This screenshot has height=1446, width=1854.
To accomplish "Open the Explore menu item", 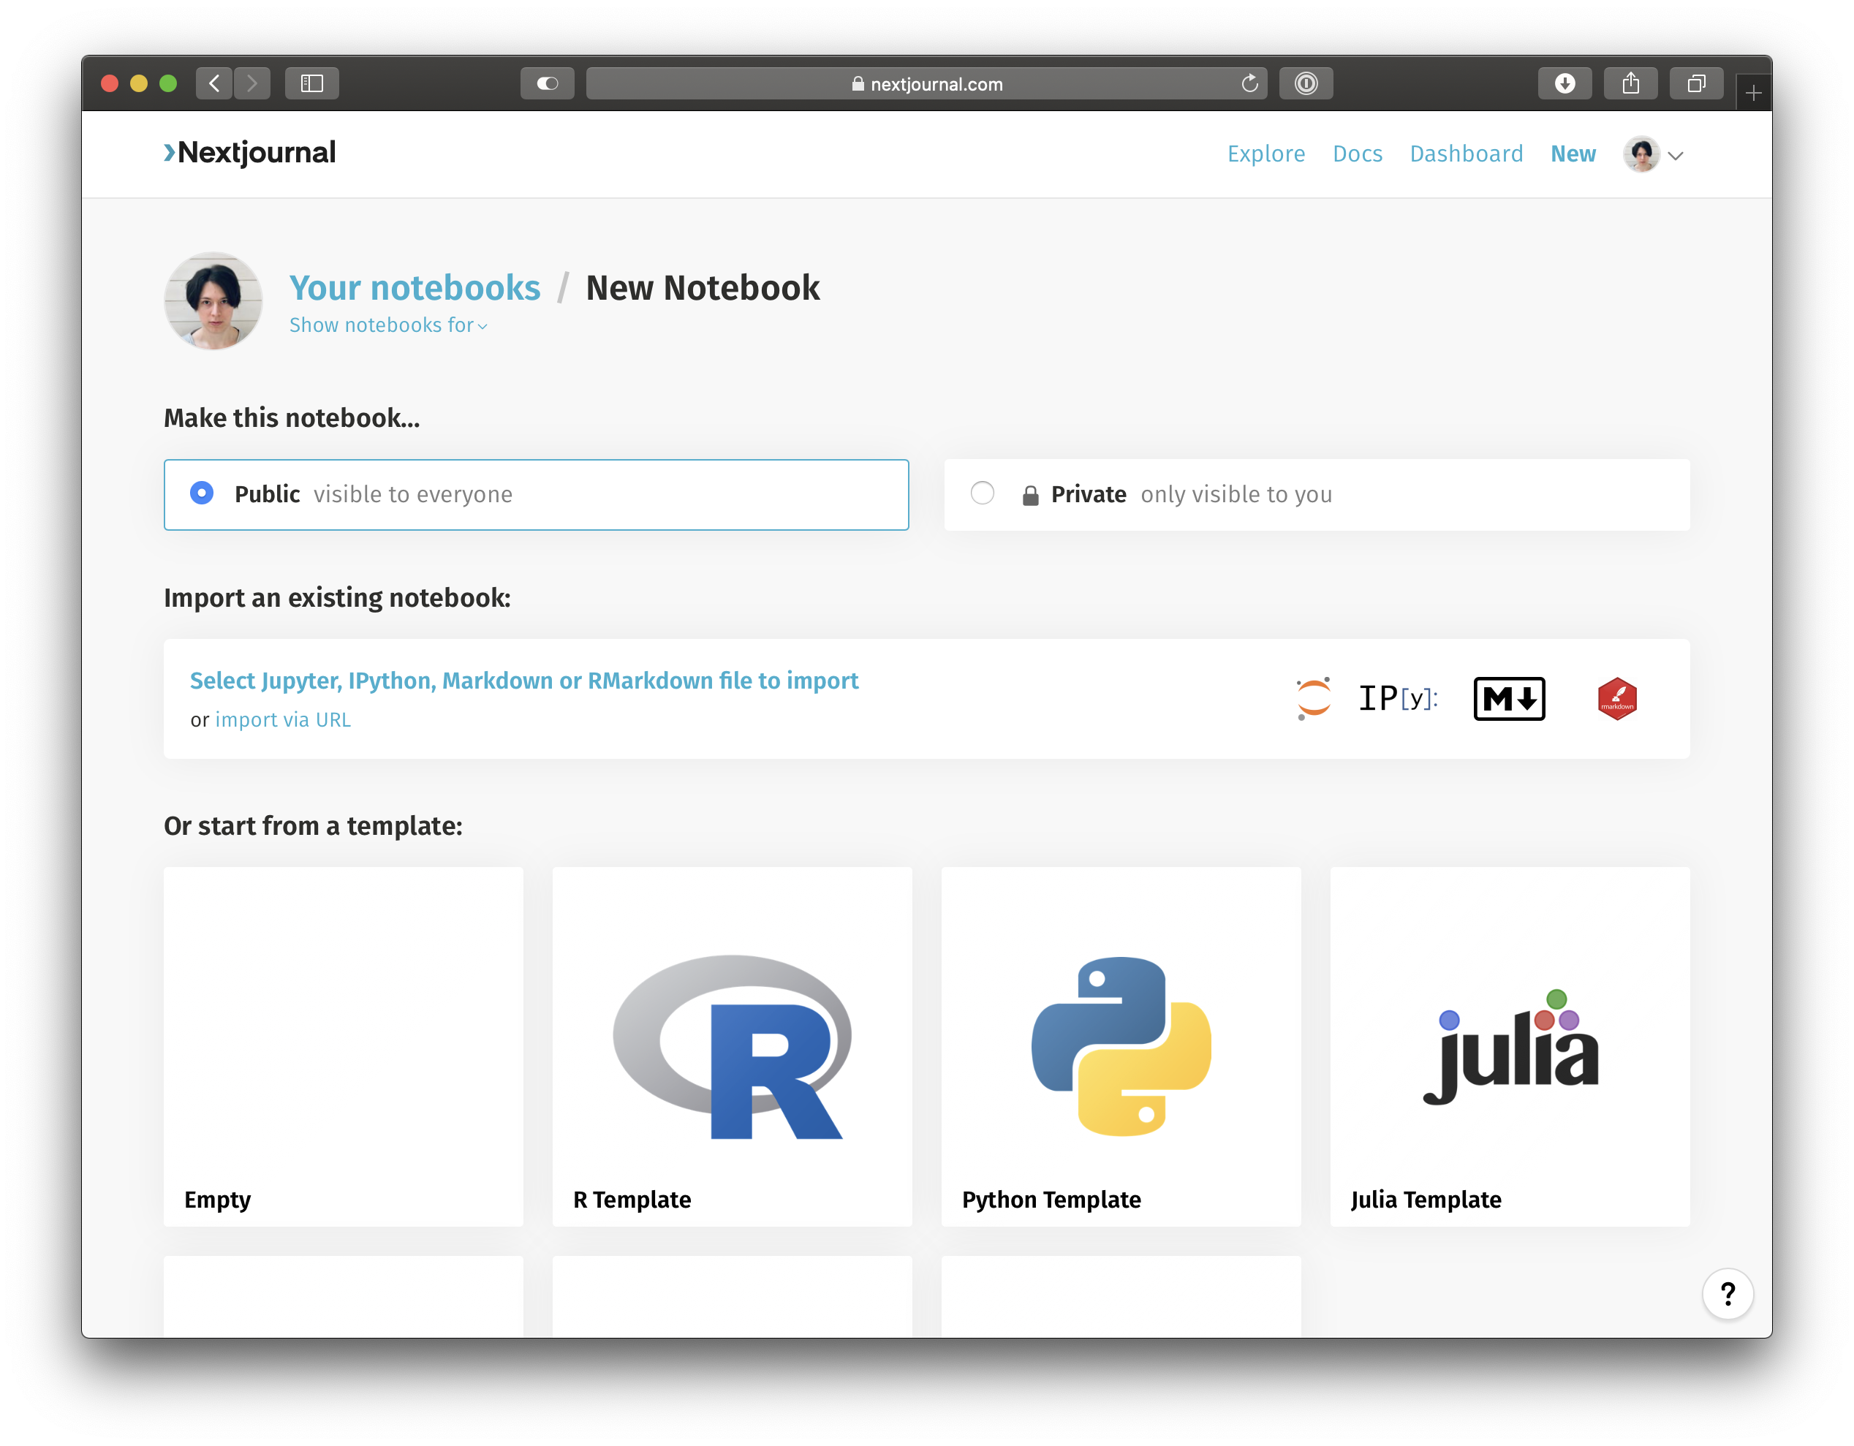I will (1265, 154).
